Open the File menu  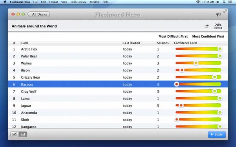pos(35,2)
